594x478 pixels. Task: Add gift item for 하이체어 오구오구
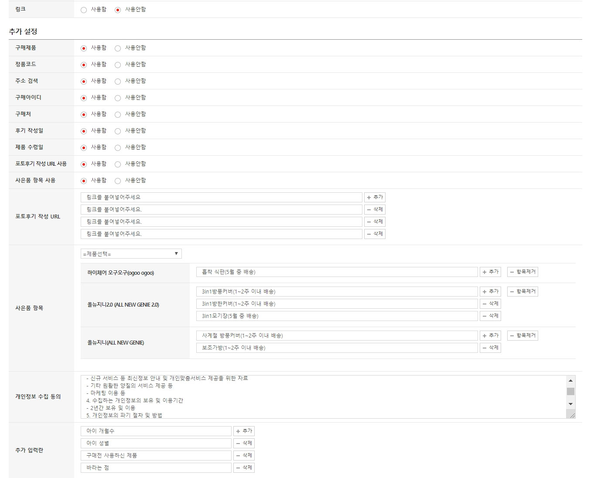click(490, 272)
